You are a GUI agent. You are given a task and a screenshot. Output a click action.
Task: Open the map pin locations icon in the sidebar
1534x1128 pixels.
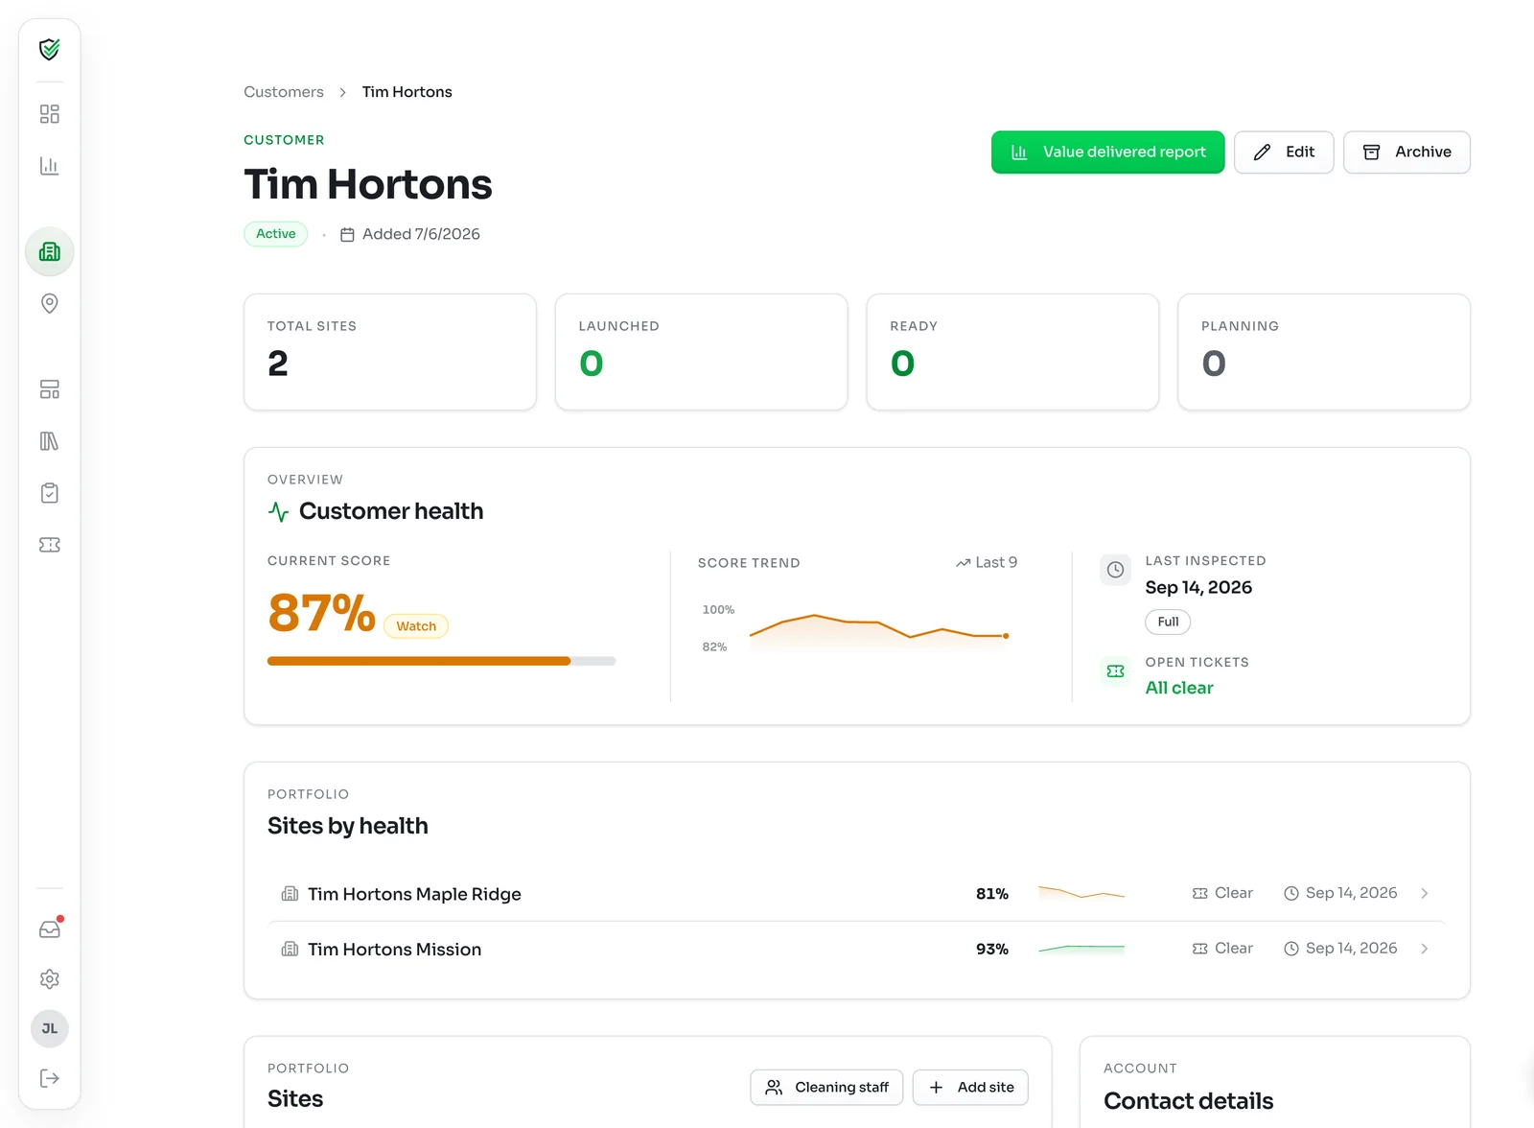click(x=50, y=304)
